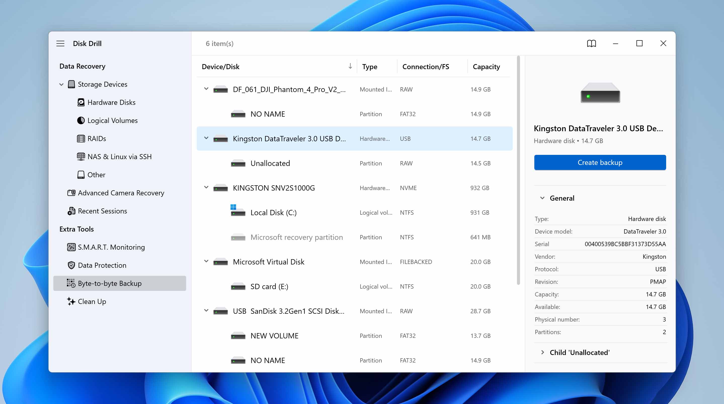The height and width of the screenshot is (404, 724).
Task: Click the Storage Devices drive icon
Action: coord(71,84)
